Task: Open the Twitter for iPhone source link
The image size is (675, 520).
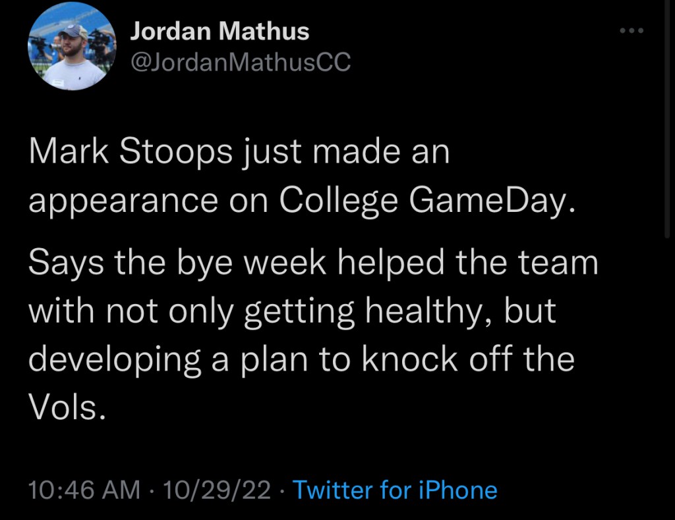Action: (394, 490)
